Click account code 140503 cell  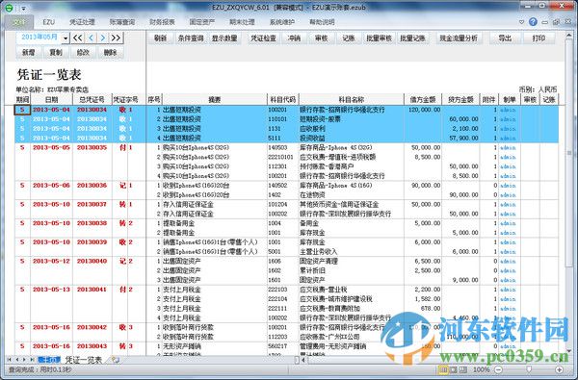pos(282,147)
